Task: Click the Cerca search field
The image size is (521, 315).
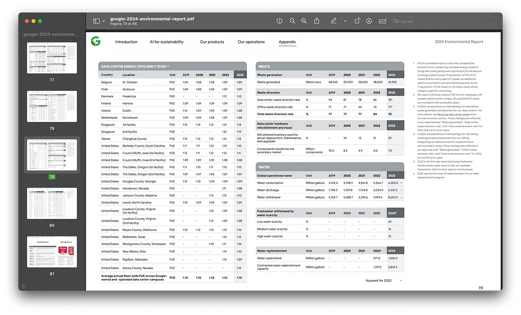Action: (x=445, y=21)
